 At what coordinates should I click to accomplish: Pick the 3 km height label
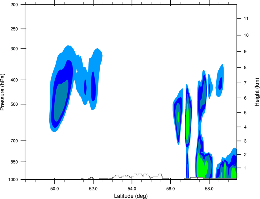[245, 141]
